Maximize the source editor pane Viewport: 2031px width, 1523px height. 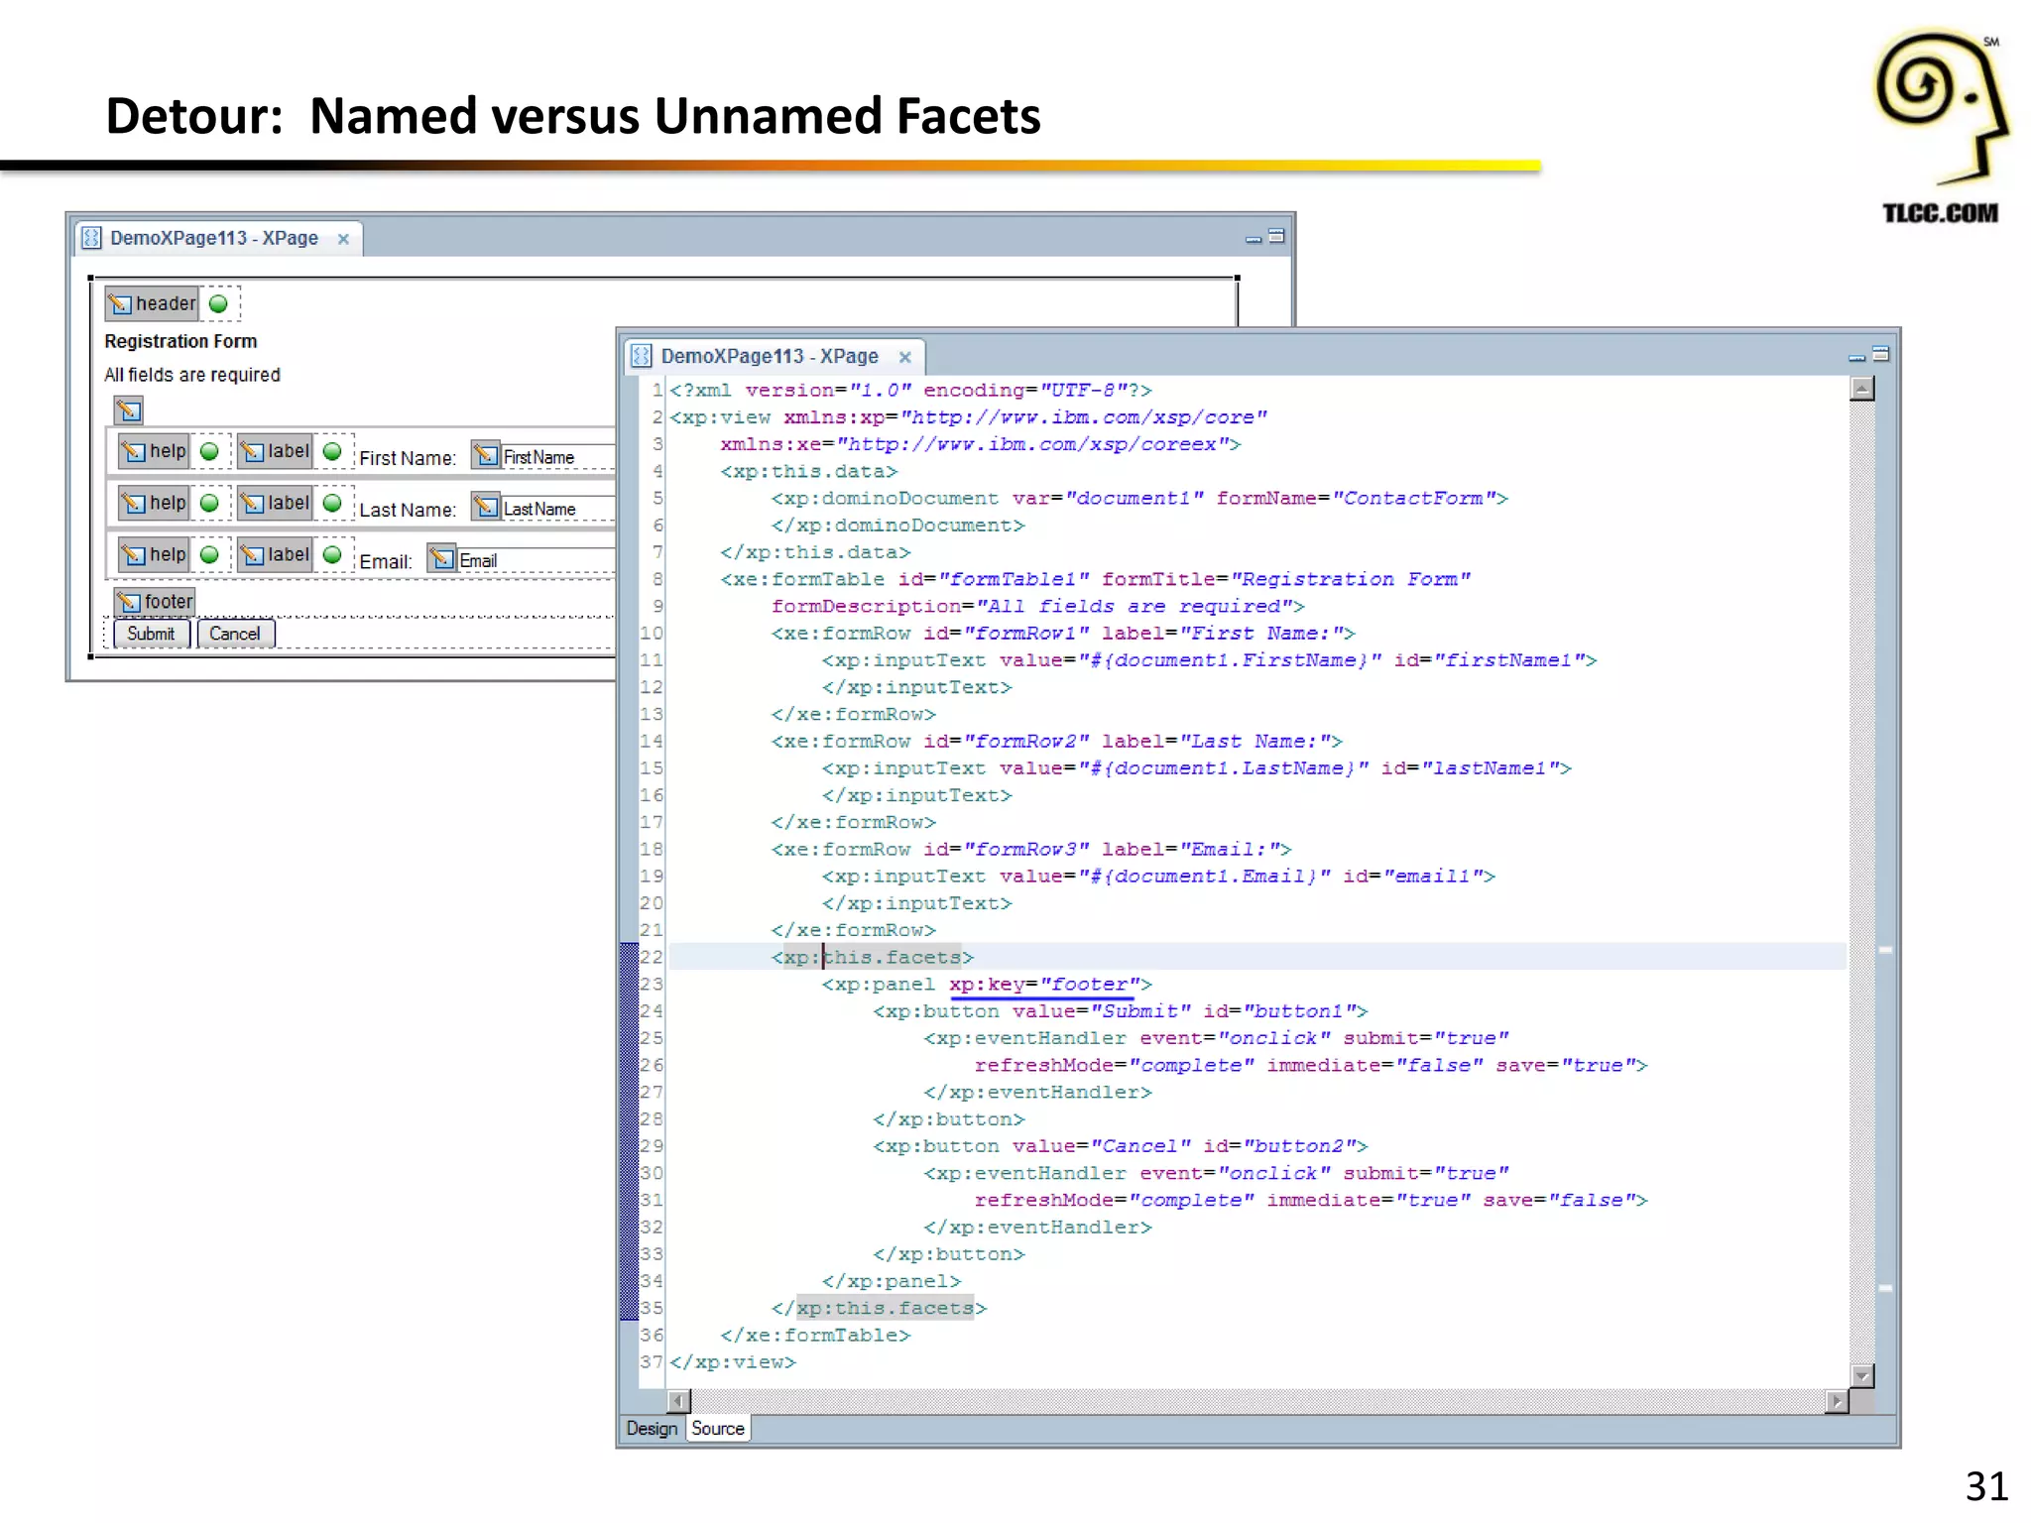[x=1880, y=354]
